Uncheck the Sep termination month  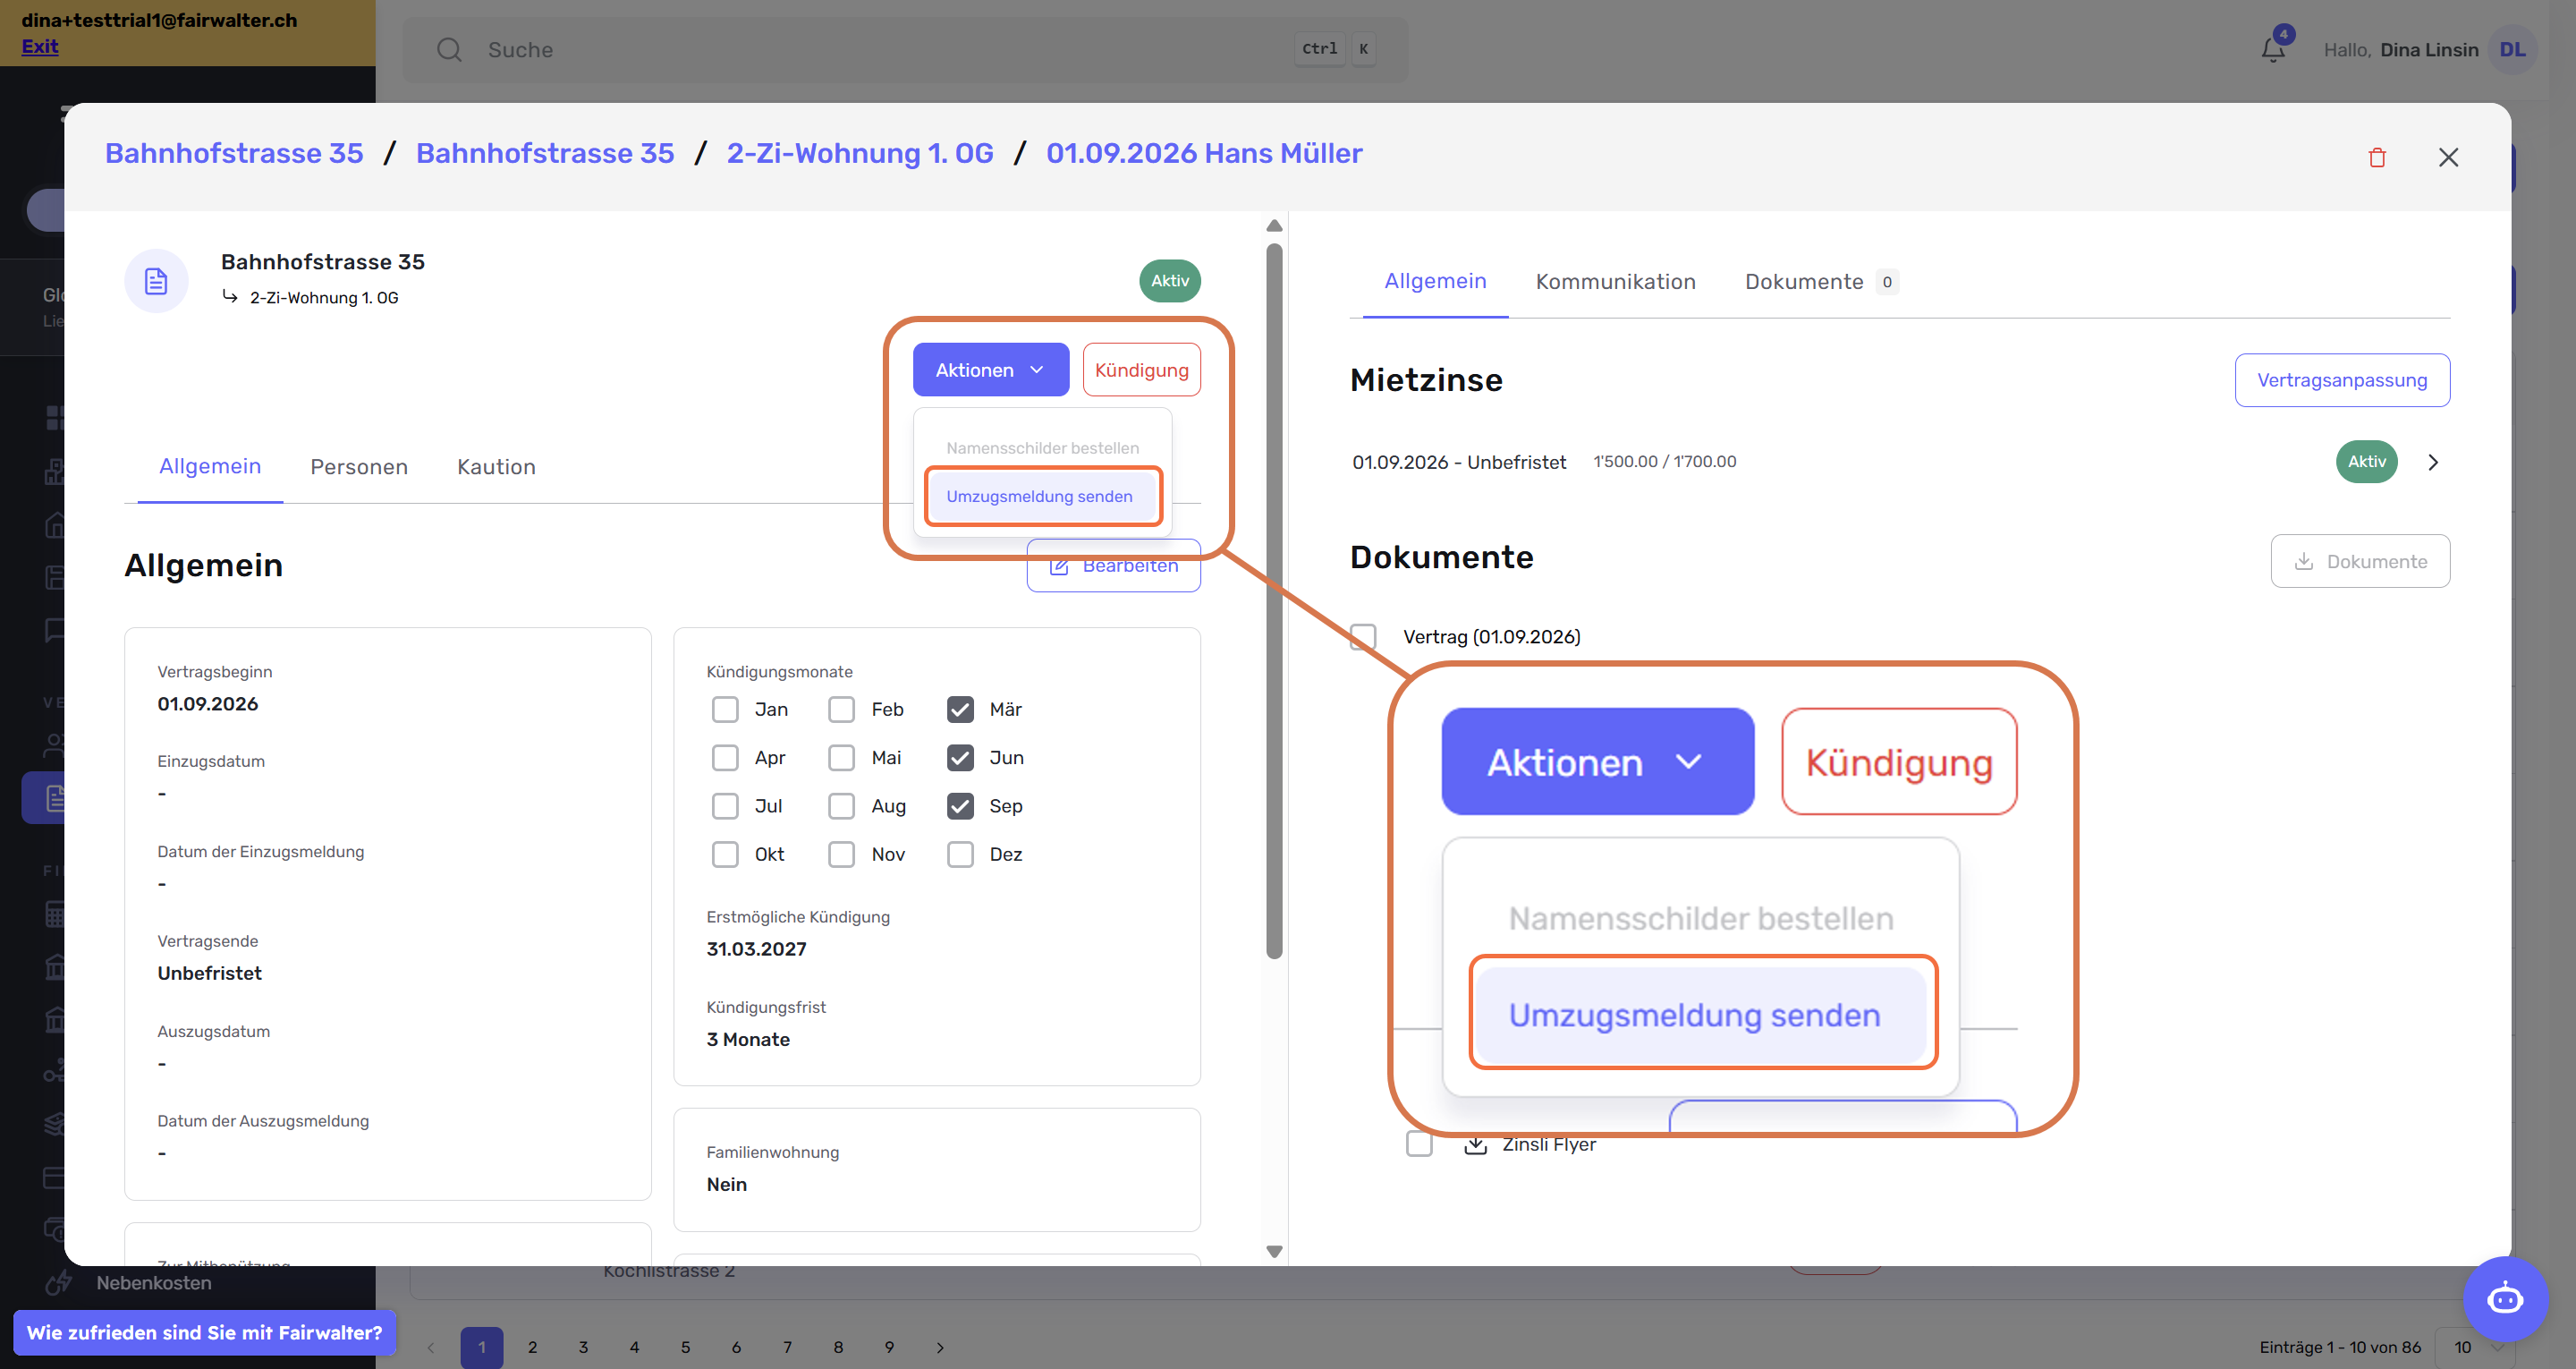click(x=960, y=805)
